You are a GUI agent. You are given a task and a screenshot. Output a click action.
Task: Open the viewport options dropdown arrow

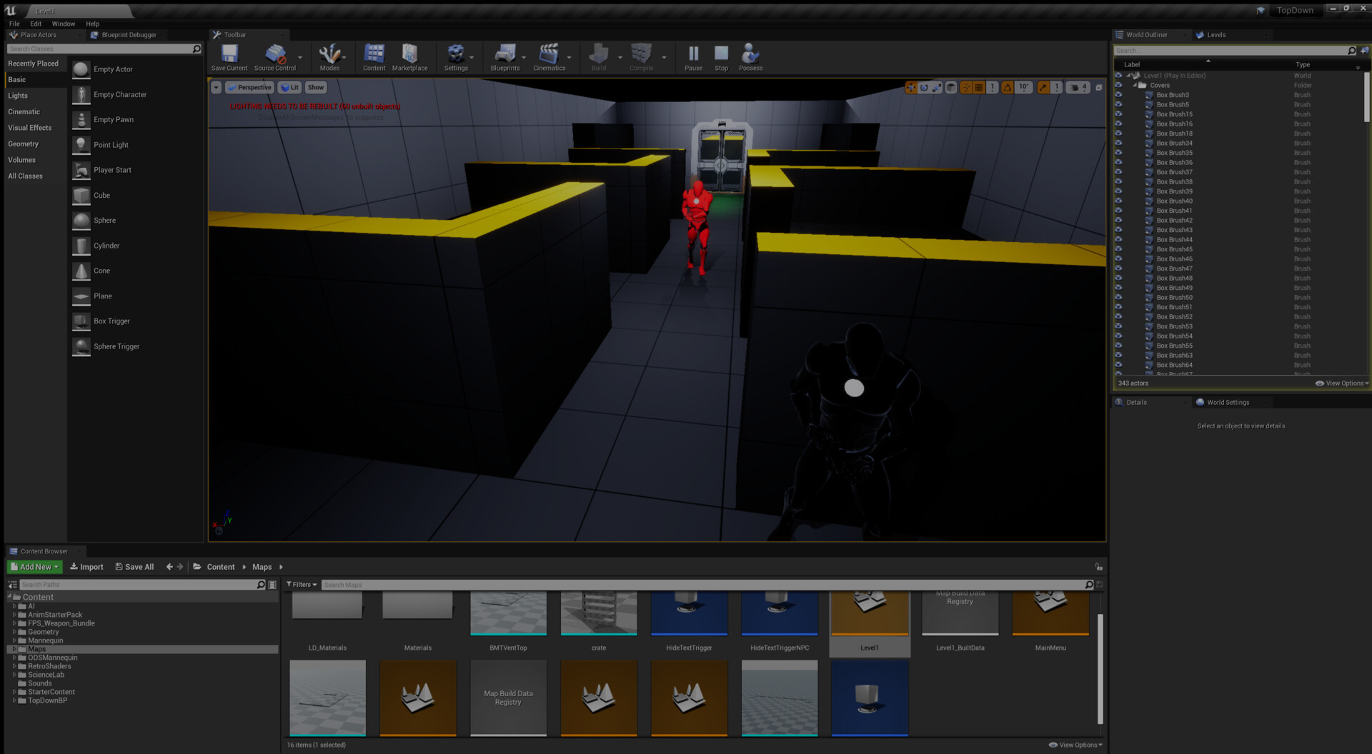pos(216,87)
